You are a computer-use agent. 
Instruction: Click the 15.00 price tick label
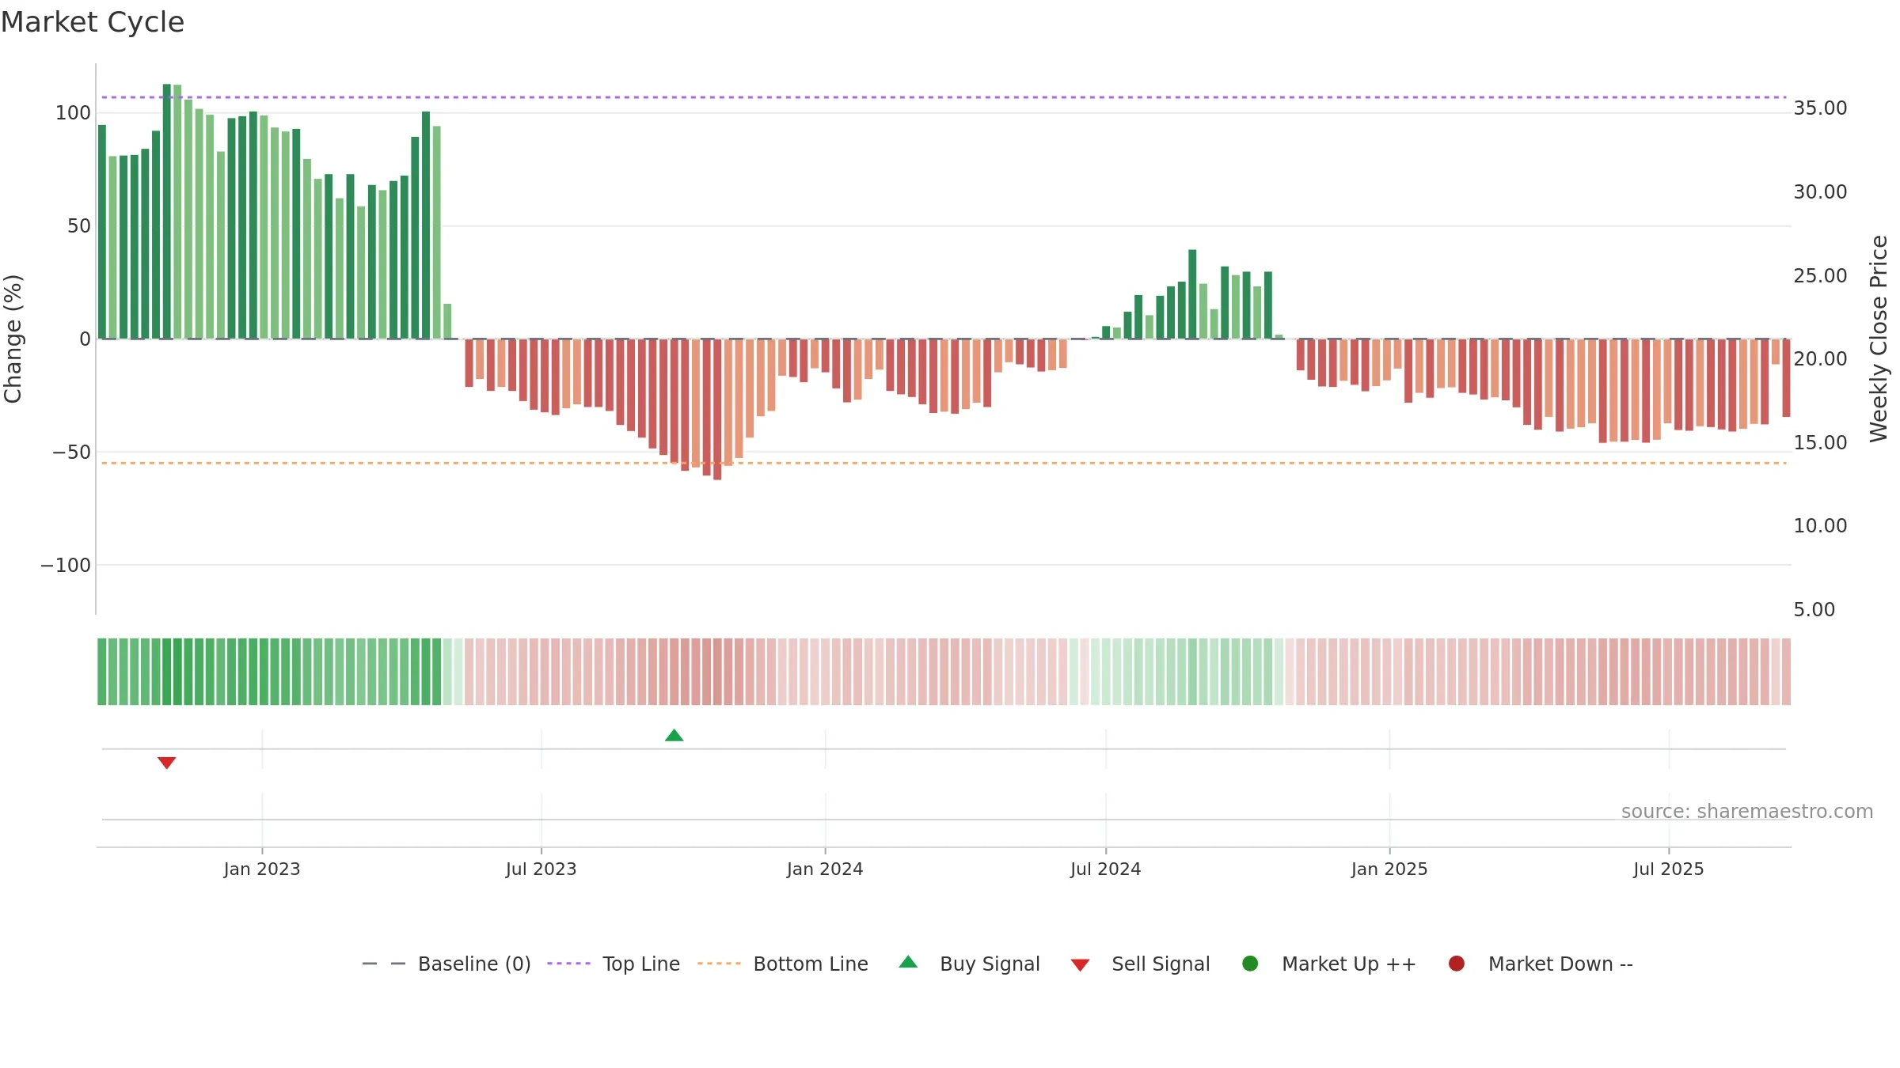pyautogui.click(x=1820, y=443)
